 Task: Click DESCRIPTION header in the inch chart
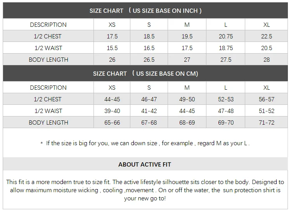point(48,25)
